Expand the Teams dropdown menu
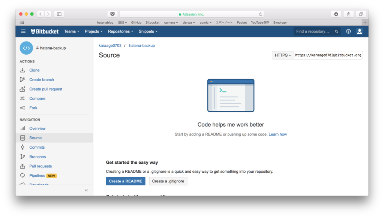The height and width of the screenshot is (218, 384). pos(72,31)
